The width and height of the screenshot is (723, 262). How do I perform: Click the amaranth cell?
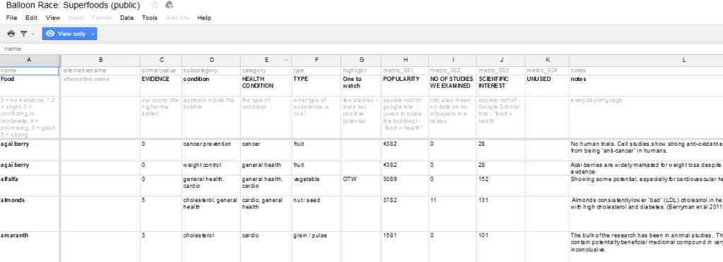tap(30, 247)
